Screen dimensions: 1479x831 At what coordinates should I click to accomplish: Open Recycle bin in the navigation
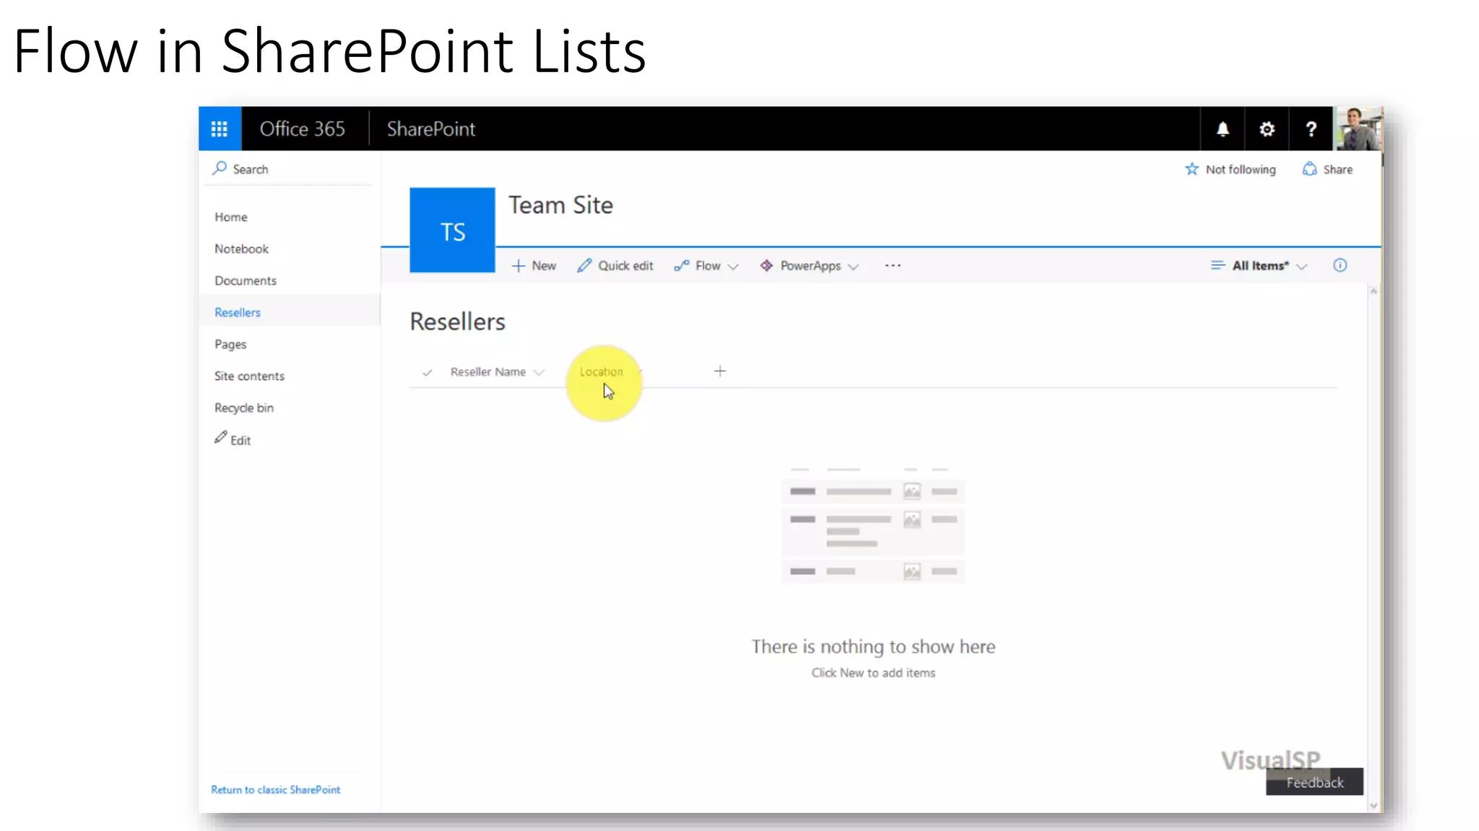click(x=244, y=408)
